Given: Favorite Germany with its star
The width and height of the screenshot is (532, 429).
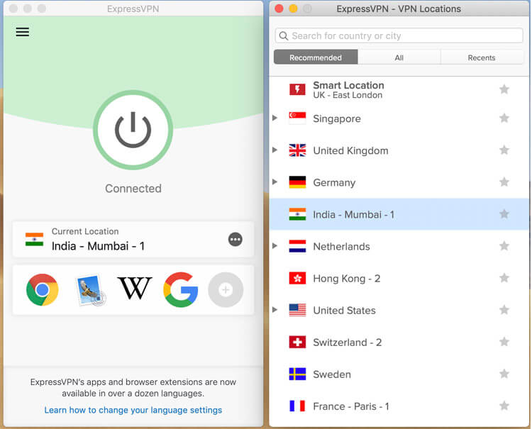Looking at the screenshot, I should (x=504, y=182).
